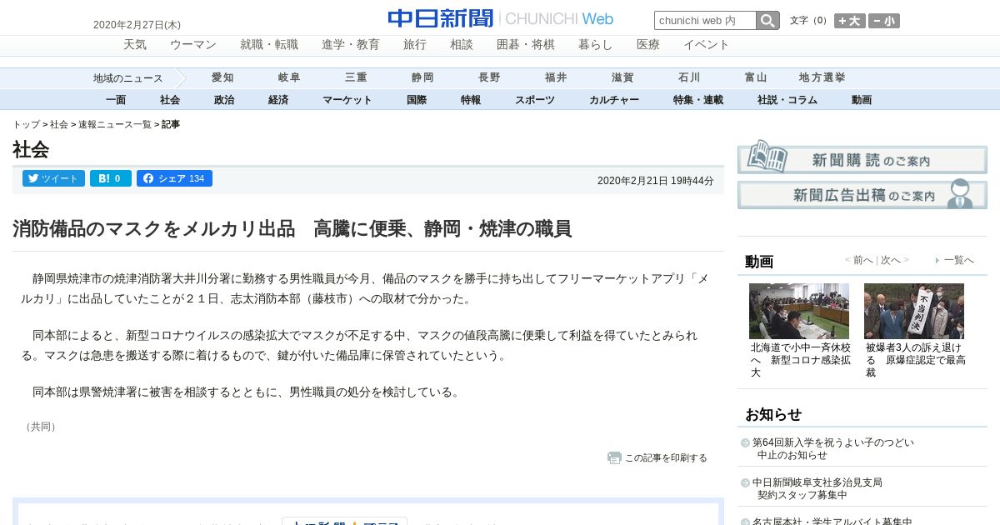Open 北海道で小中一斉休校へ caption link

(801, 360)
